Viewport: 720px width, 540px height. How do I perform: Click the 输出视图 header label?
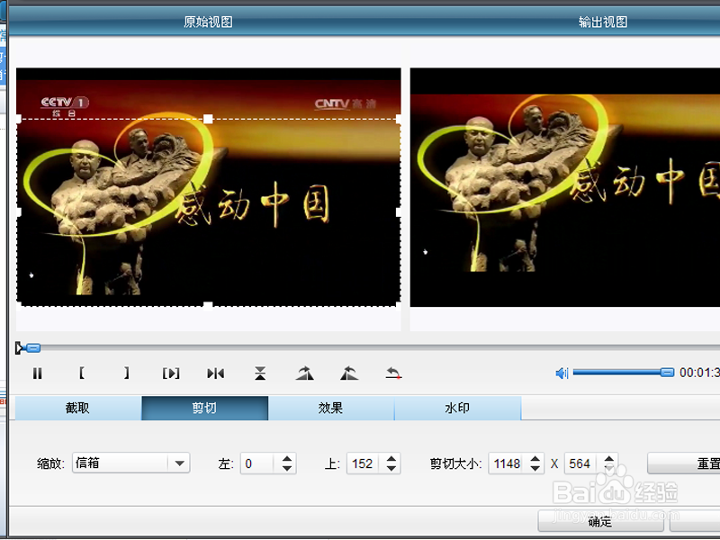pyautogui.click(x=603, y=22)
